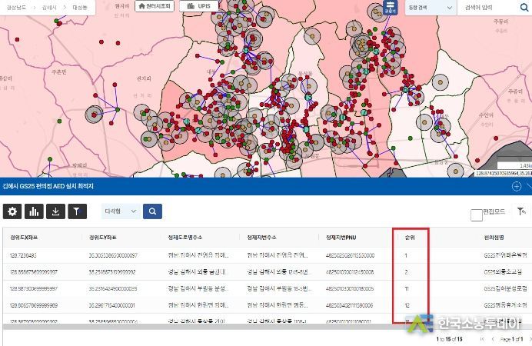Select rank cell 11

pyautogui.click(x=407, y=288)
